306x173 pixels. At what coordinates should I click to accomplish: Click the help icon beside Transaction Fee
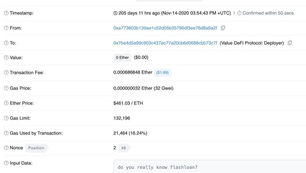(6, 72)
